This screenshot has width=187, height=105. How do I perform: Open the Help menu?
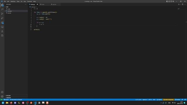[x=34, y=1]
